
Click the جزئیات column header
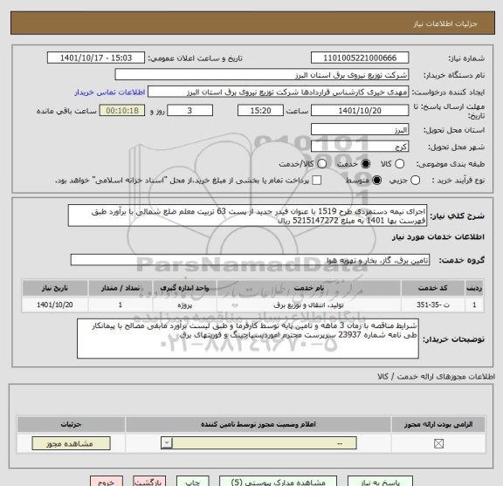(x=71, y=424)
